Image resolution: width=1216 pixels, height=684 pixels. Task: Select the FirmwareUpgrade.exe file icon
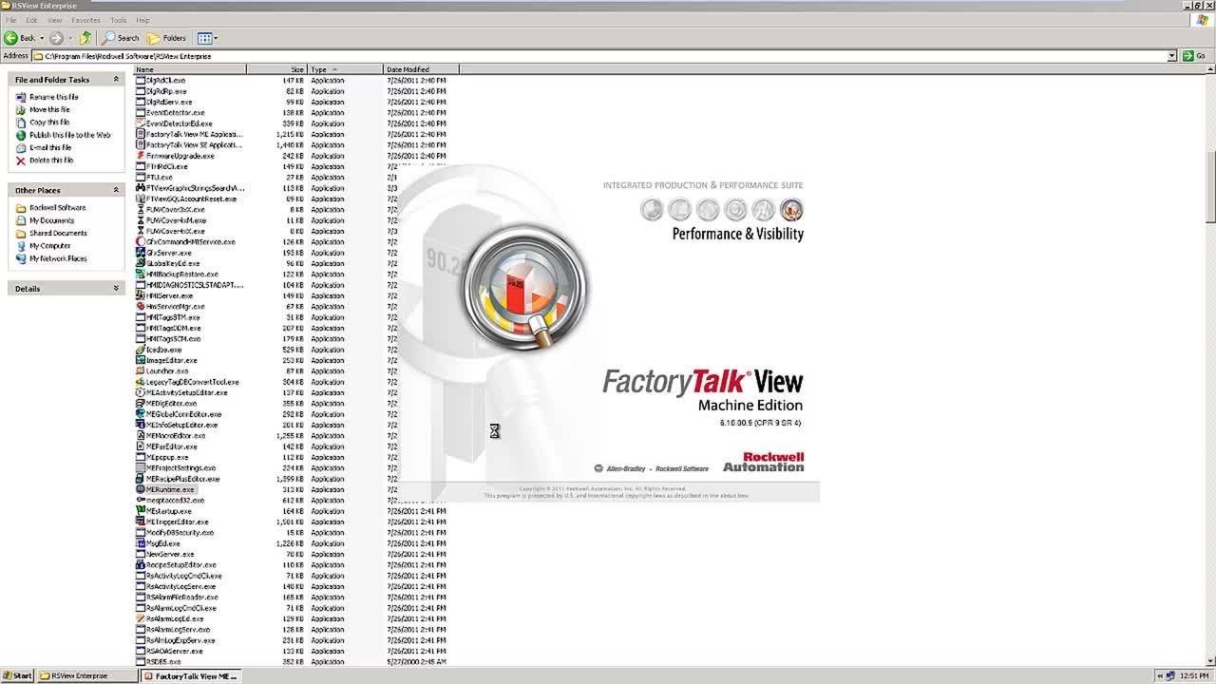click(x=141, y=156)
